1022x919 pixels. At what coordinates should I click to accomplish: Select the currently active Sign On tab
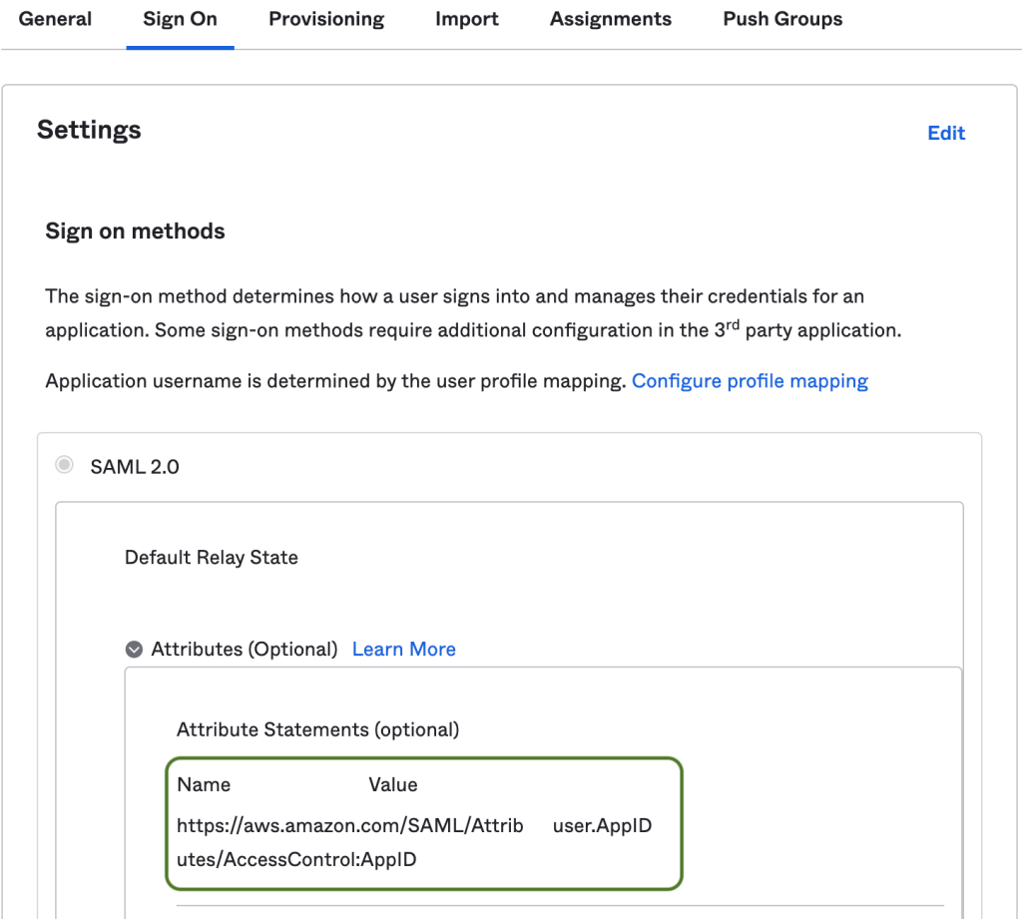tap(180, 19)
